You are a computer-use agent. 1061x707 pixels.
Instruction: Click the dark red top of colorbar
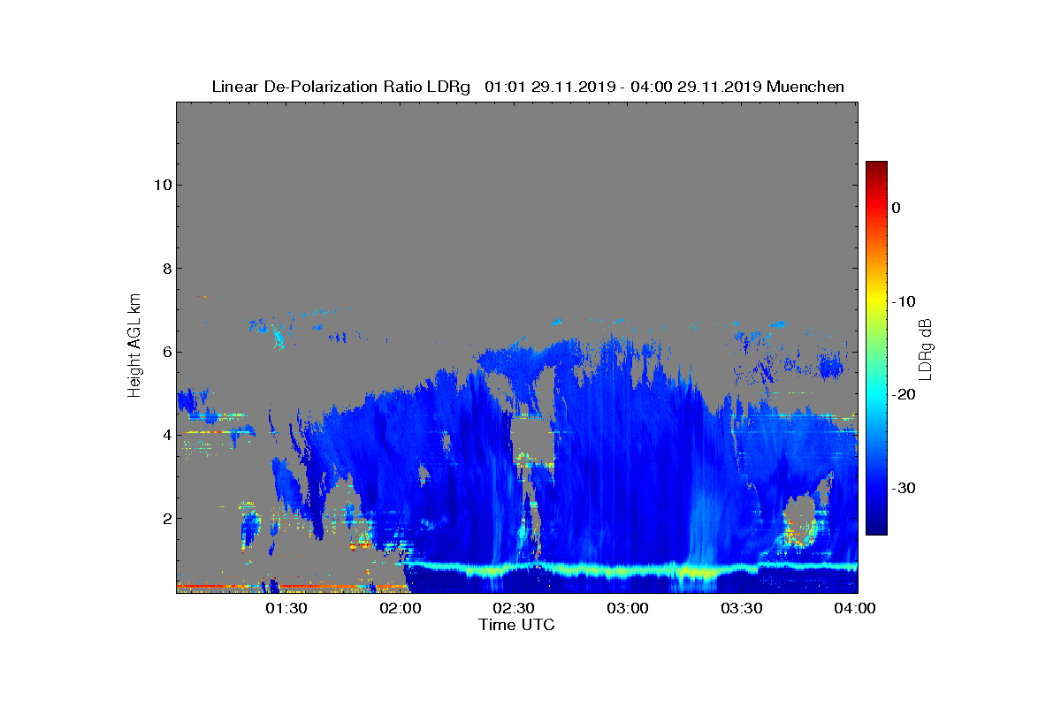tap(876, 168)
